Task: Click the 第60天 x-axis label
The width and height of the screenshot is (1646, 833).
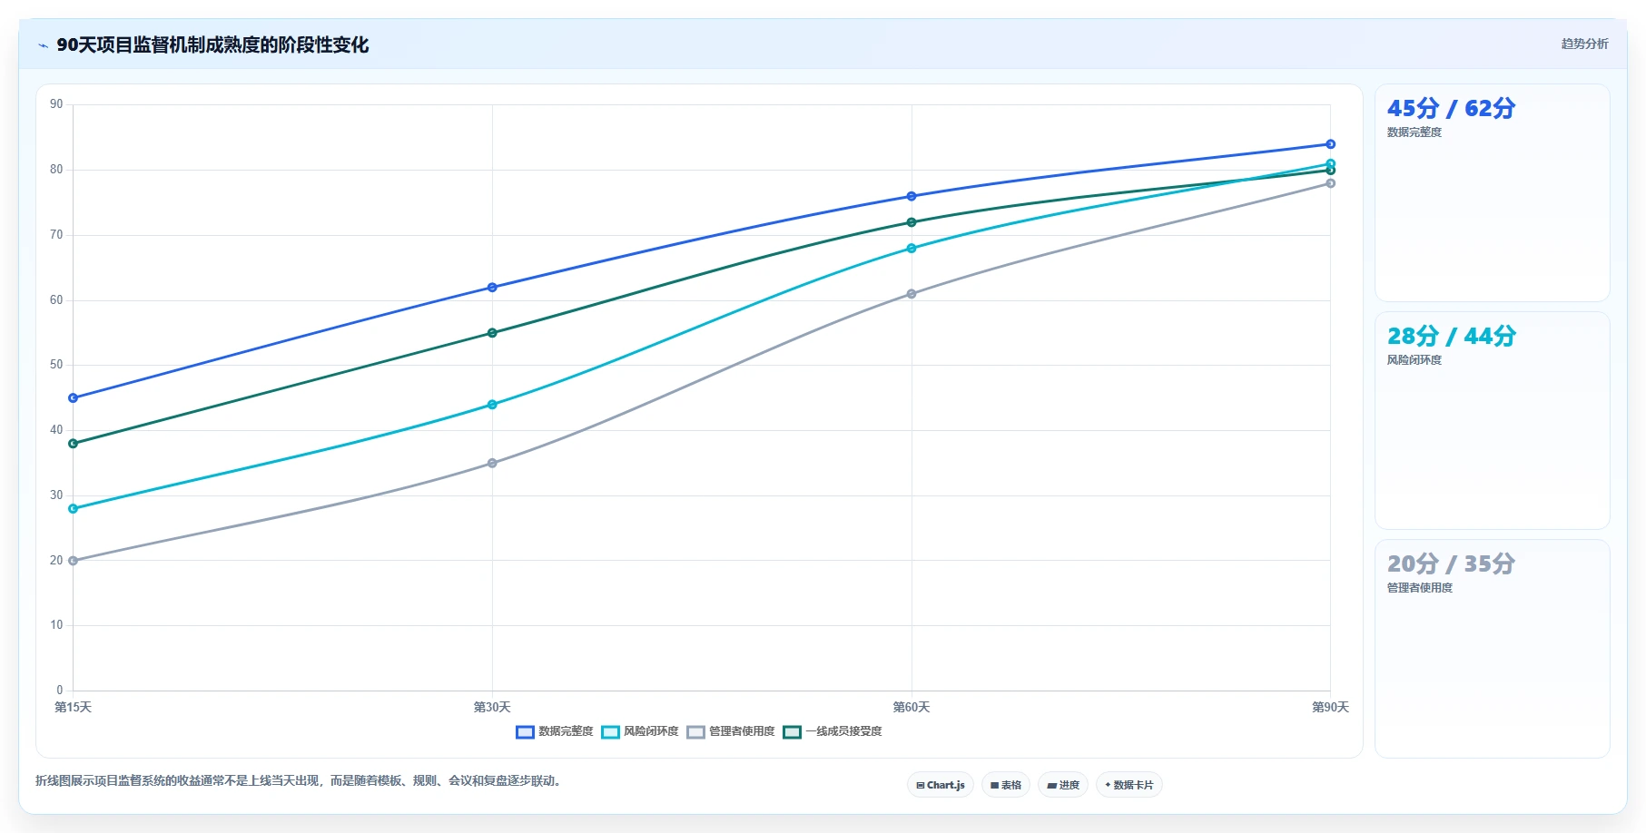Action: (912, 708)
